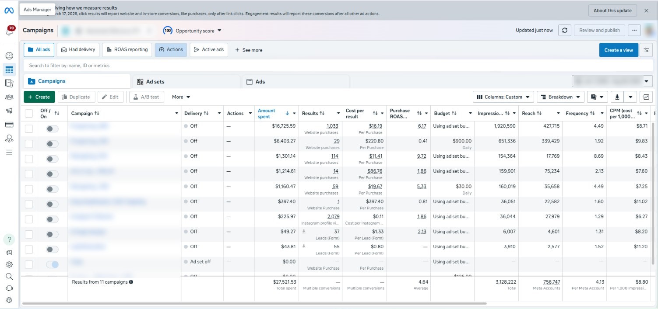Toggle campaign switch in $6,403.27 row
658x309 pixels.
[x=52, y=144]
